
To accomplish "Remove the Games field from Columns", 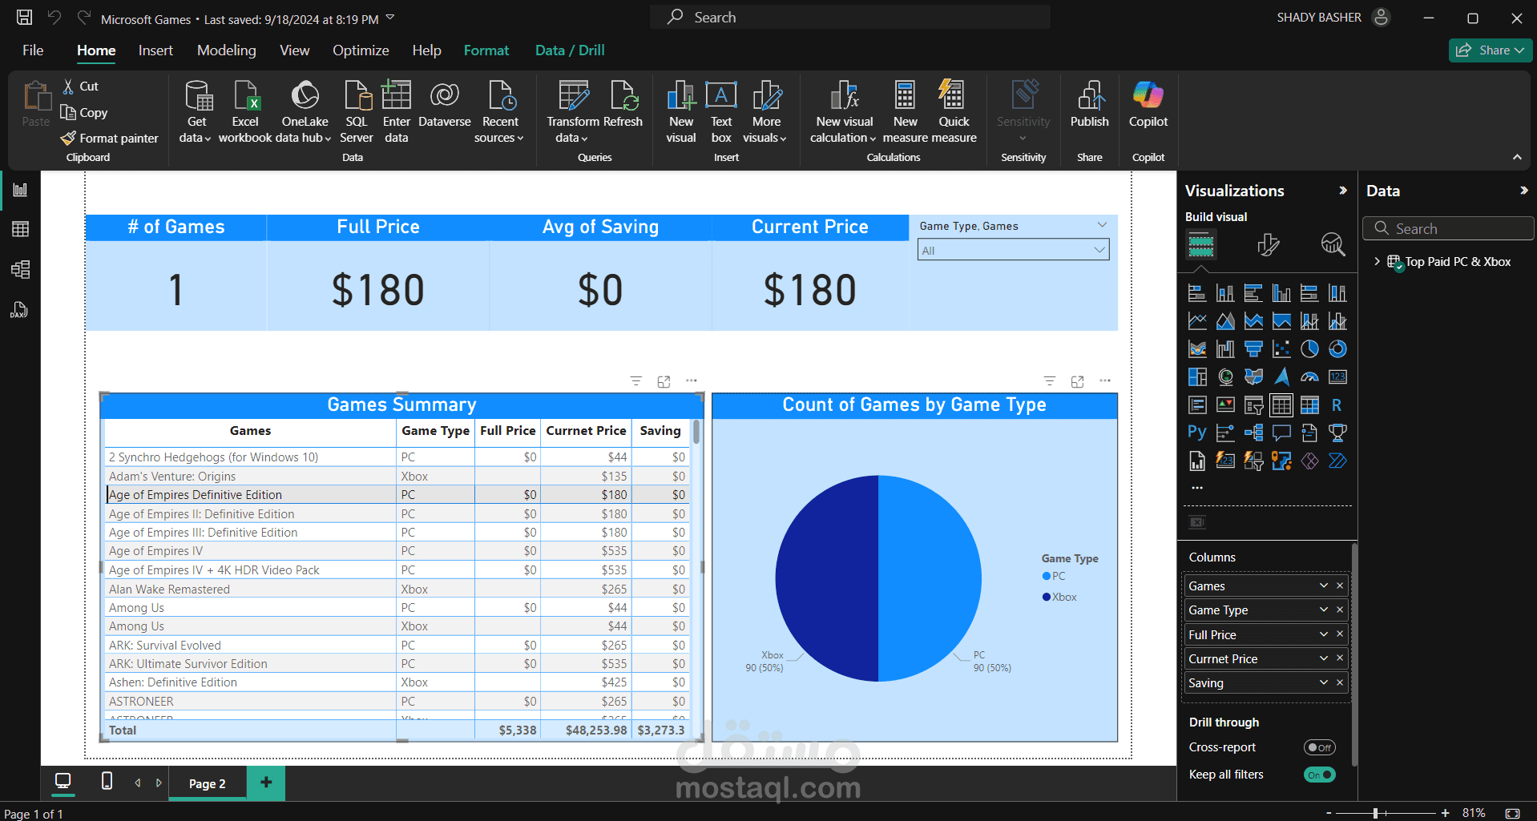I will click(x=1339, y=586).
